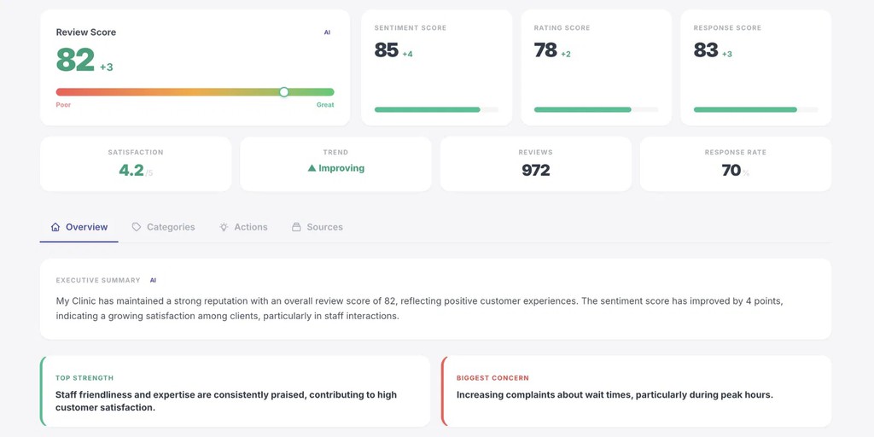Click the Satisfaction label

pyautogui.click(x=136, y=152)
